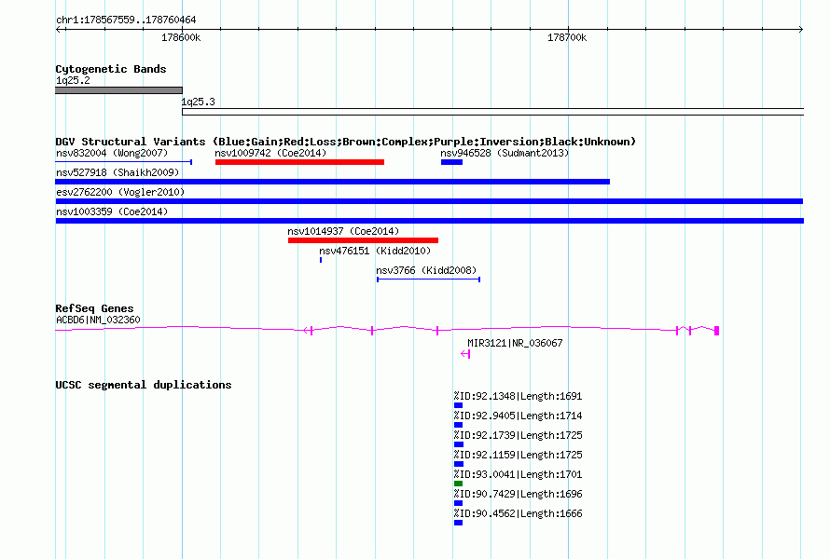Select the 1q25.3 band label
830x559 pixels.
[x=198, y=102]
